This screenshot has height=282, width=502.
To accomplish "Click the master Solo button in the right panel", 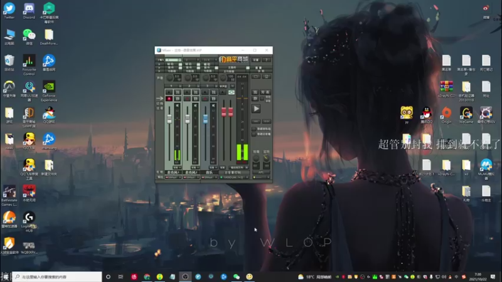I will pos(255,92).
